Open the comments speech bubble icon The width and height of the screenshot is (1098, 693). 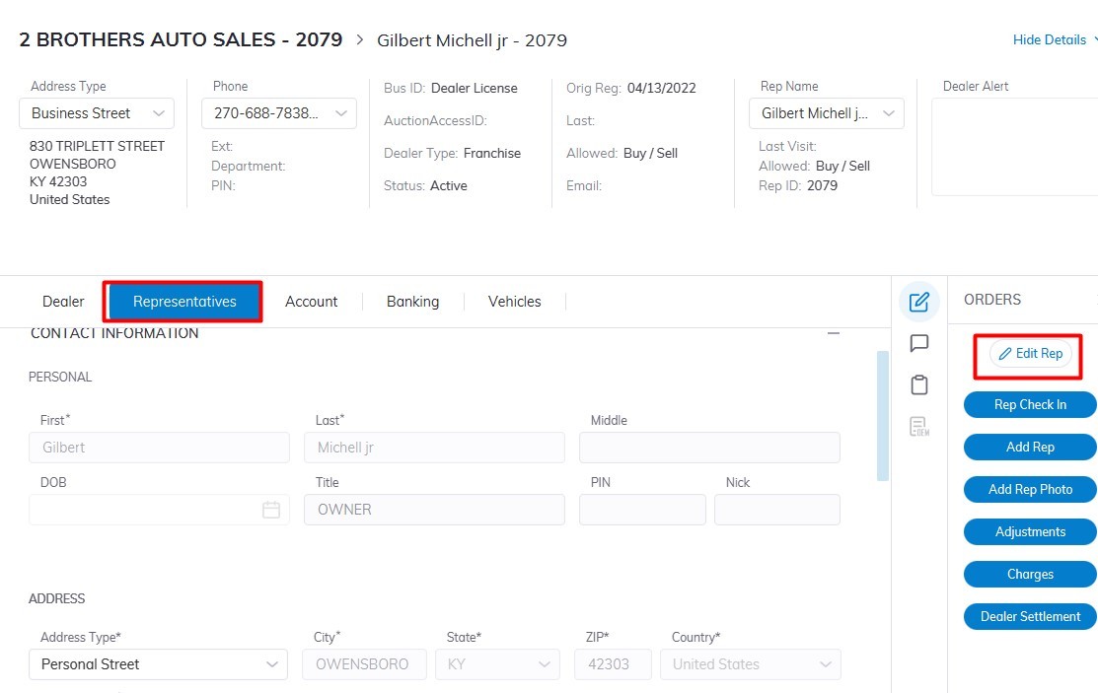pyautogui.click(x=919, y=343)
